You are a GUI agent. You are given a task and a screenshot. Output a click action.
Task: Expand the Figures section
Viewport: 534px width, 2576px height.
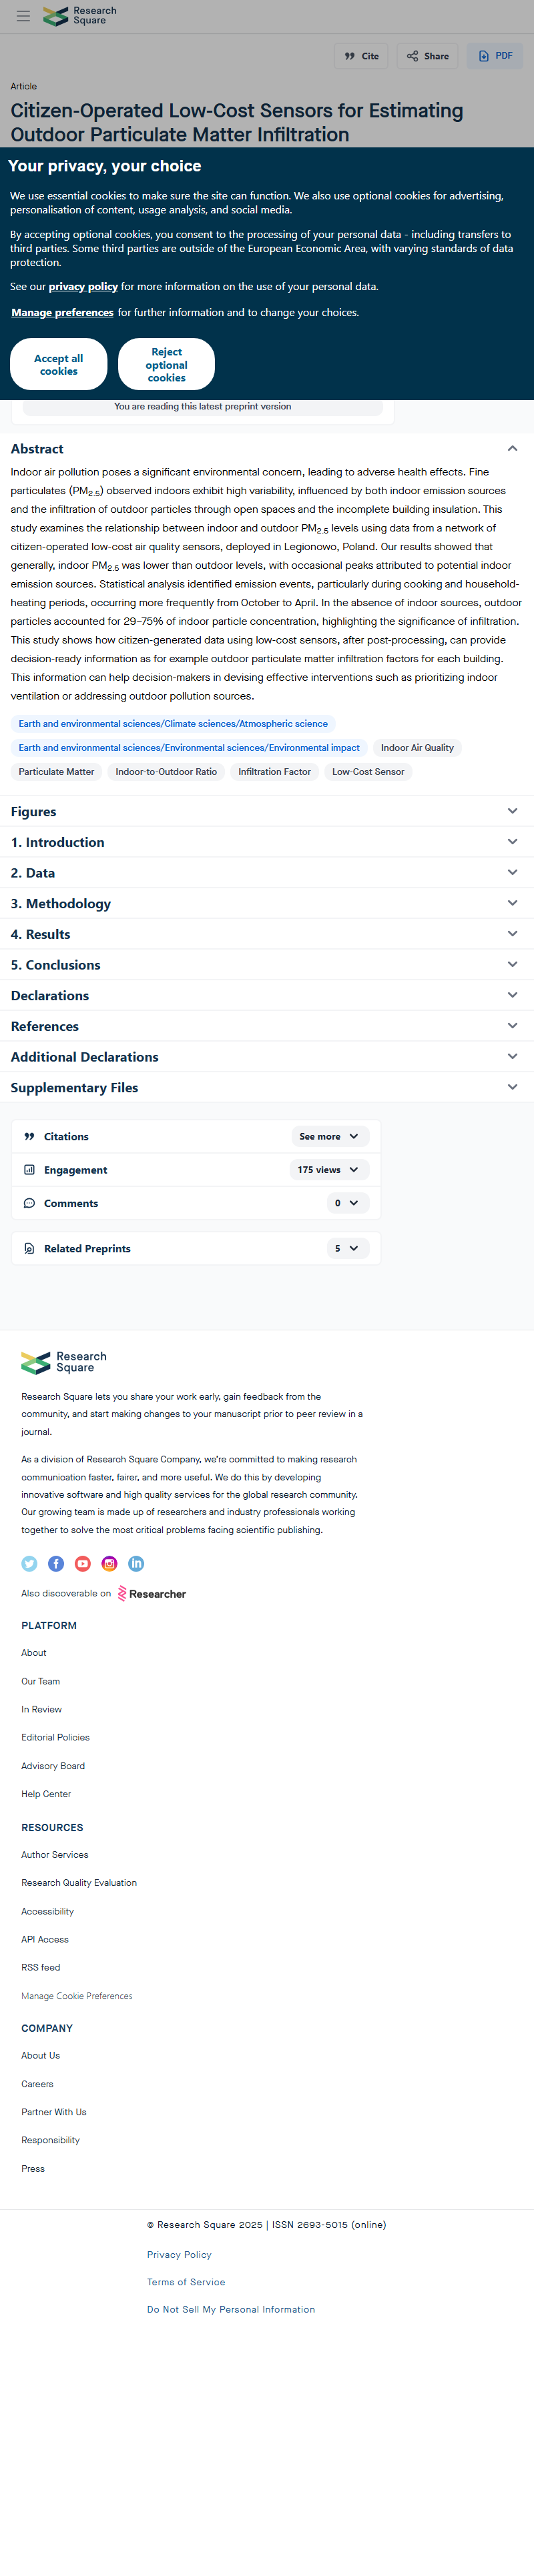coord(266,811)
